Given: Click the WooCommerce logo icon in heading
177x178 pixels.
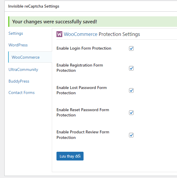Looking at the screenshot, I should [59, 34].
